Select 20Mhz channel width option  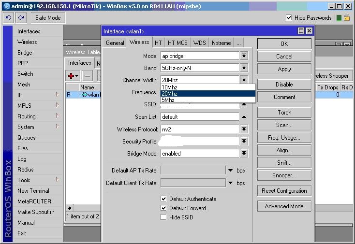208,94
